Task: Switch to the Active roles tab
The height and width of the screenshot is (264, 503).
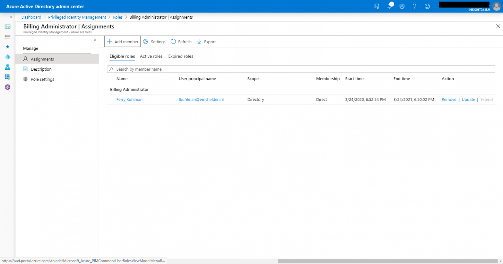Action: click(x=151, y=56)
